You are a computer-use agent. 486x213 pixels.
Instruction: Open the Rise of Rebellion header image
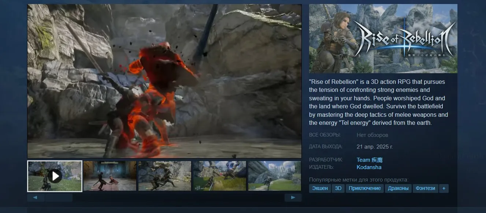(x=383, y=38)
